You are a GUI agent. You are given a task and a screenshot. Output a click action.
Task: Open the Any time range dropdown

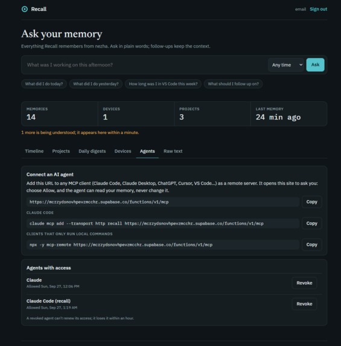(x=286, y=65)
